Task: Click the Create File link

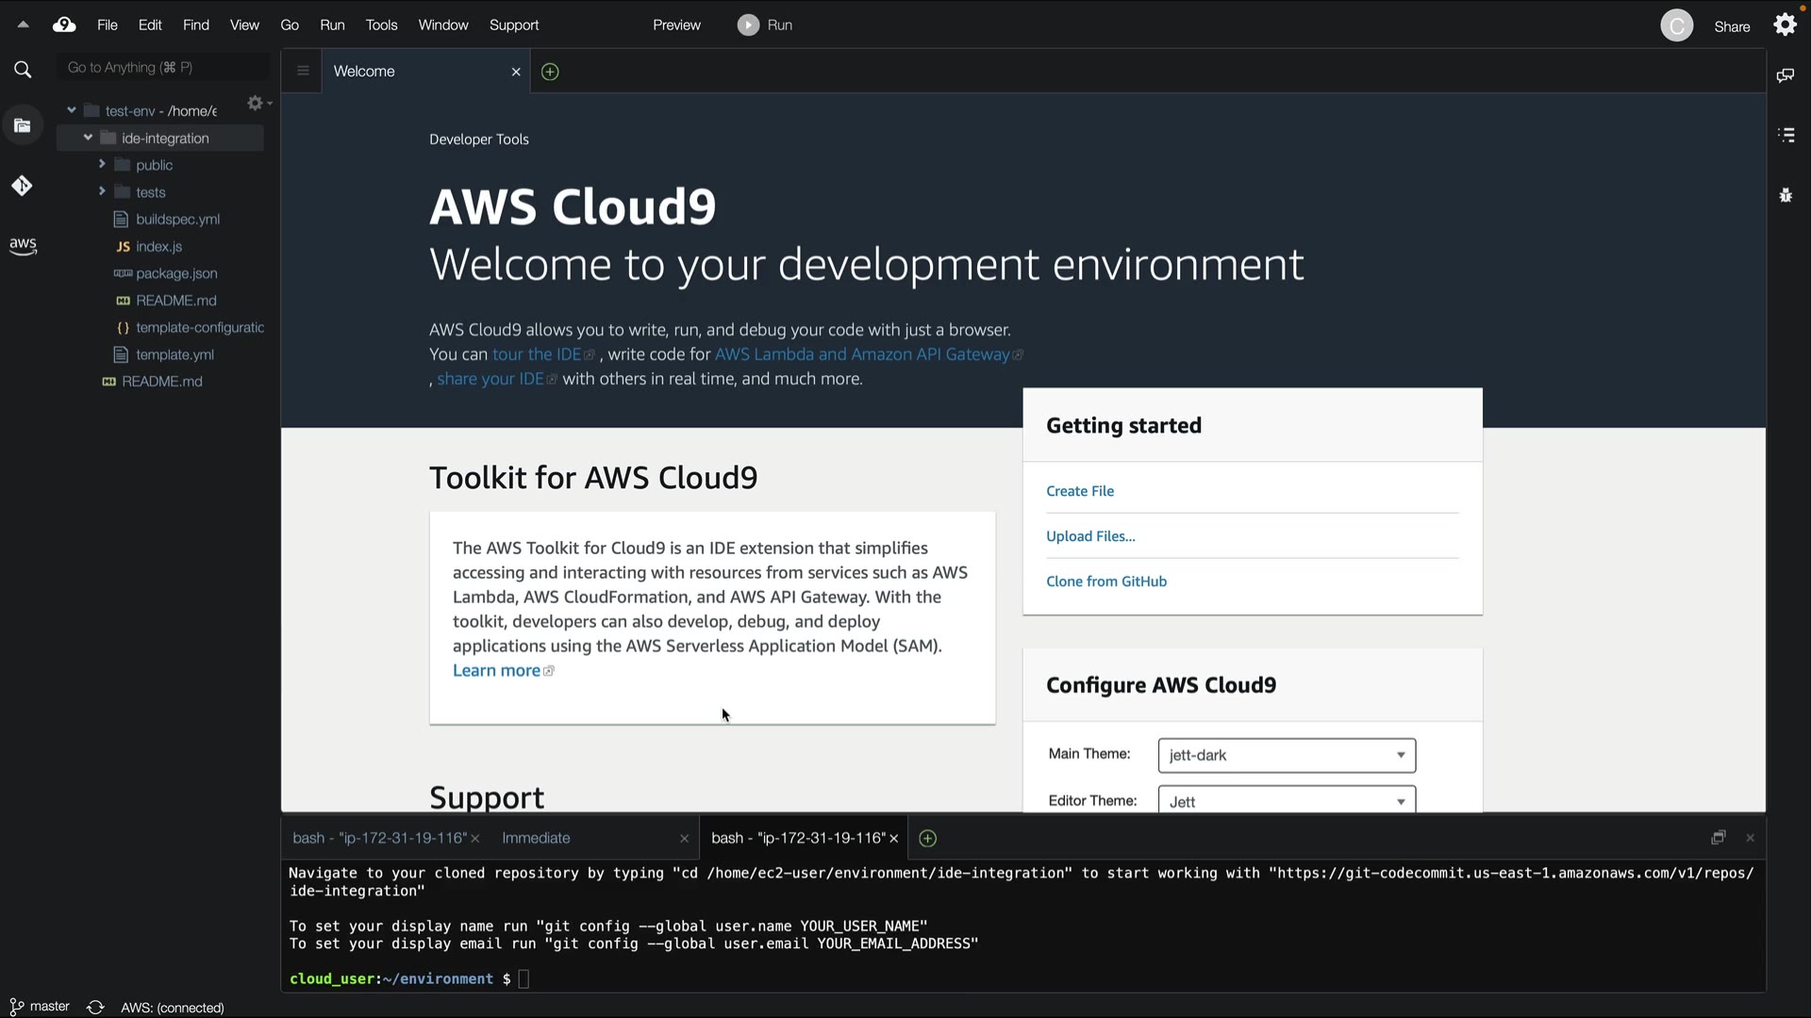Action: click(x=1079, y=491)
